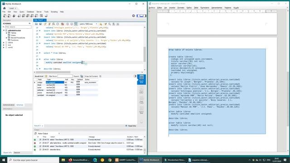
Task: Click the Filter Rows input field
Action: [x=65, y=76]
